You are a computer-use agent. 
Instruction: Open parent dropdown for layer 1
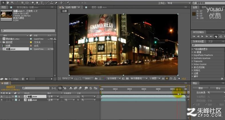pos(88,97)
